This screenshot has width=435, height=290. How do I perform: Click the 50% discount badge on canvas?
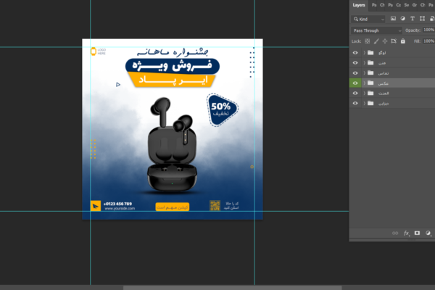pos(222,110)
